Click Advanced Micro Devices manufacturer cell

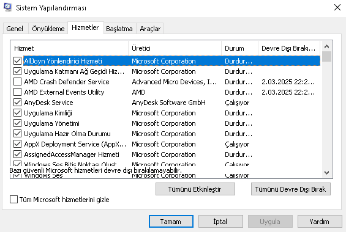coord(175,82)
